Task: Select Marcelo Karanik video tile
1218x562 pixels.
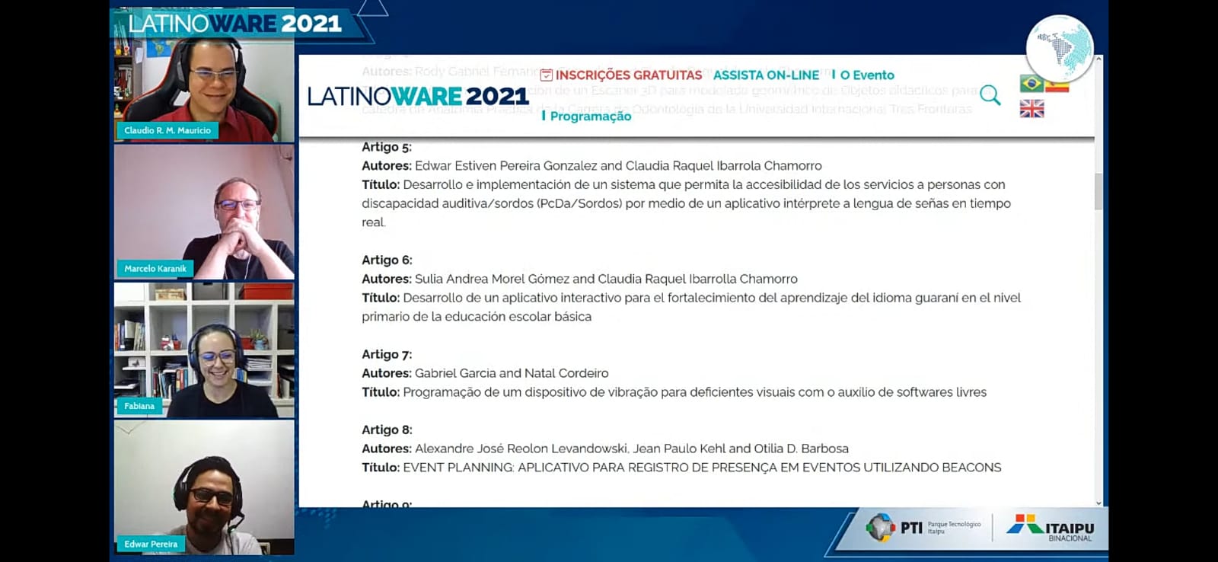Action: pos(204,212)
